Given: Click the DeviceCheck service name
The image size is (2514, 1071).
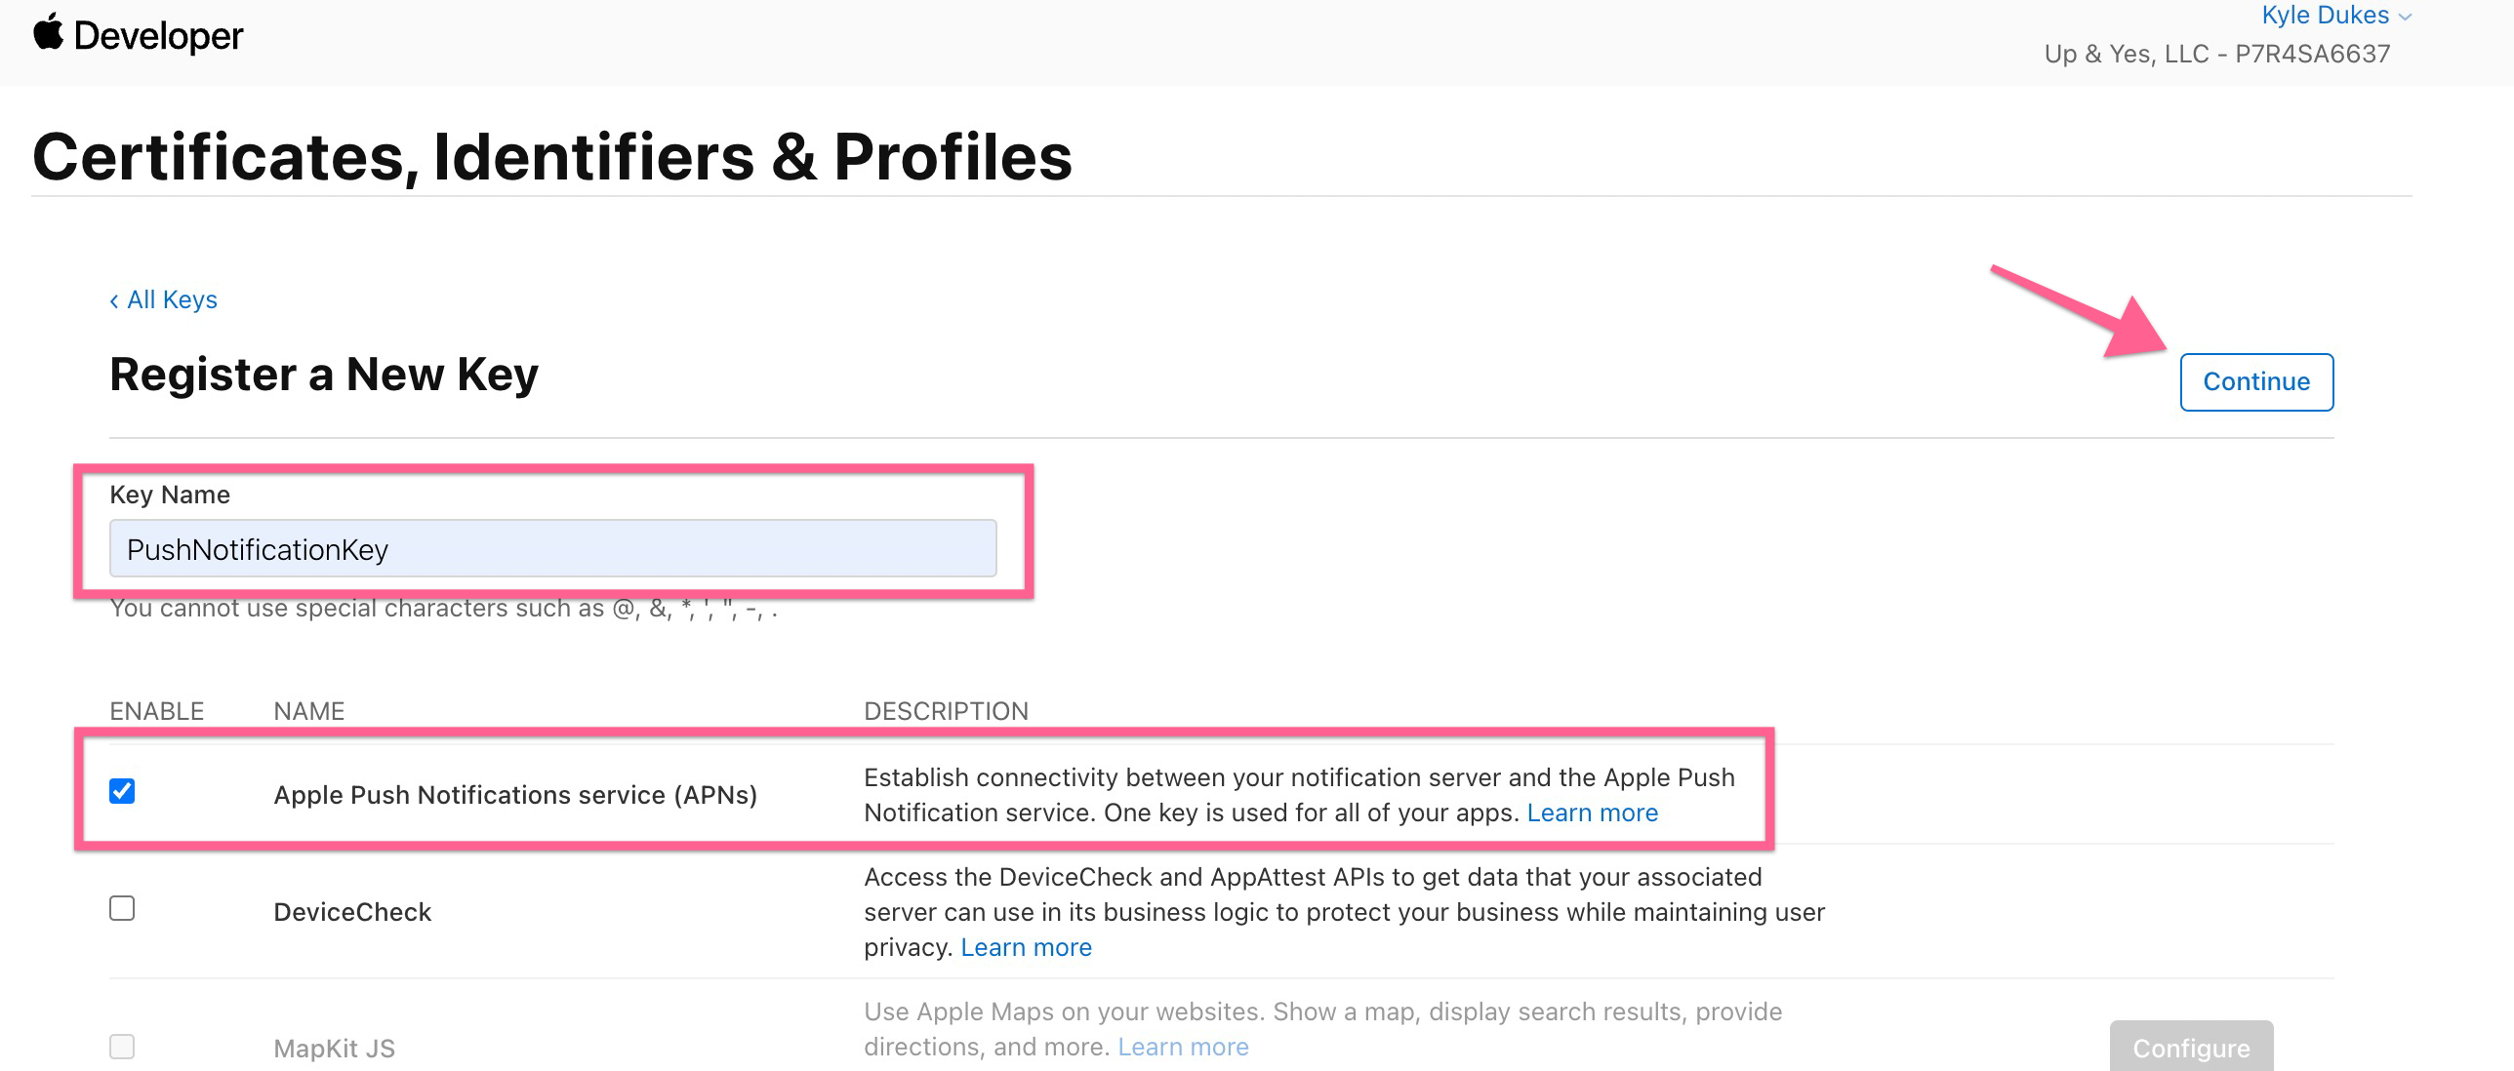Looking at the screenshot, I should [352, 912].
